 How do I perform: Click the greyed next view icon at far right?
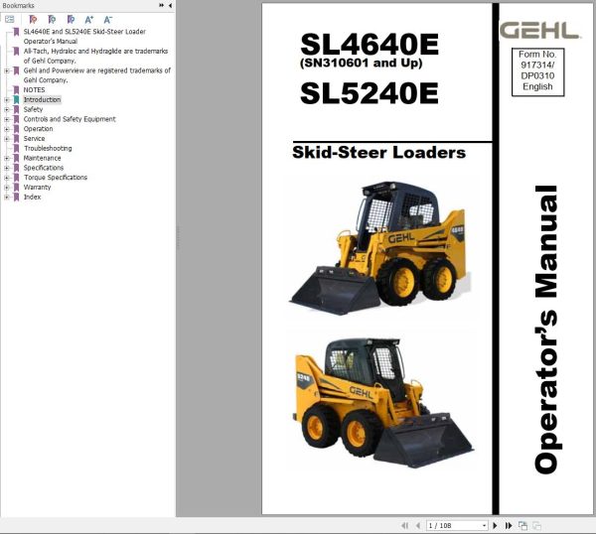pyautogui.click(x=536, y=526)
